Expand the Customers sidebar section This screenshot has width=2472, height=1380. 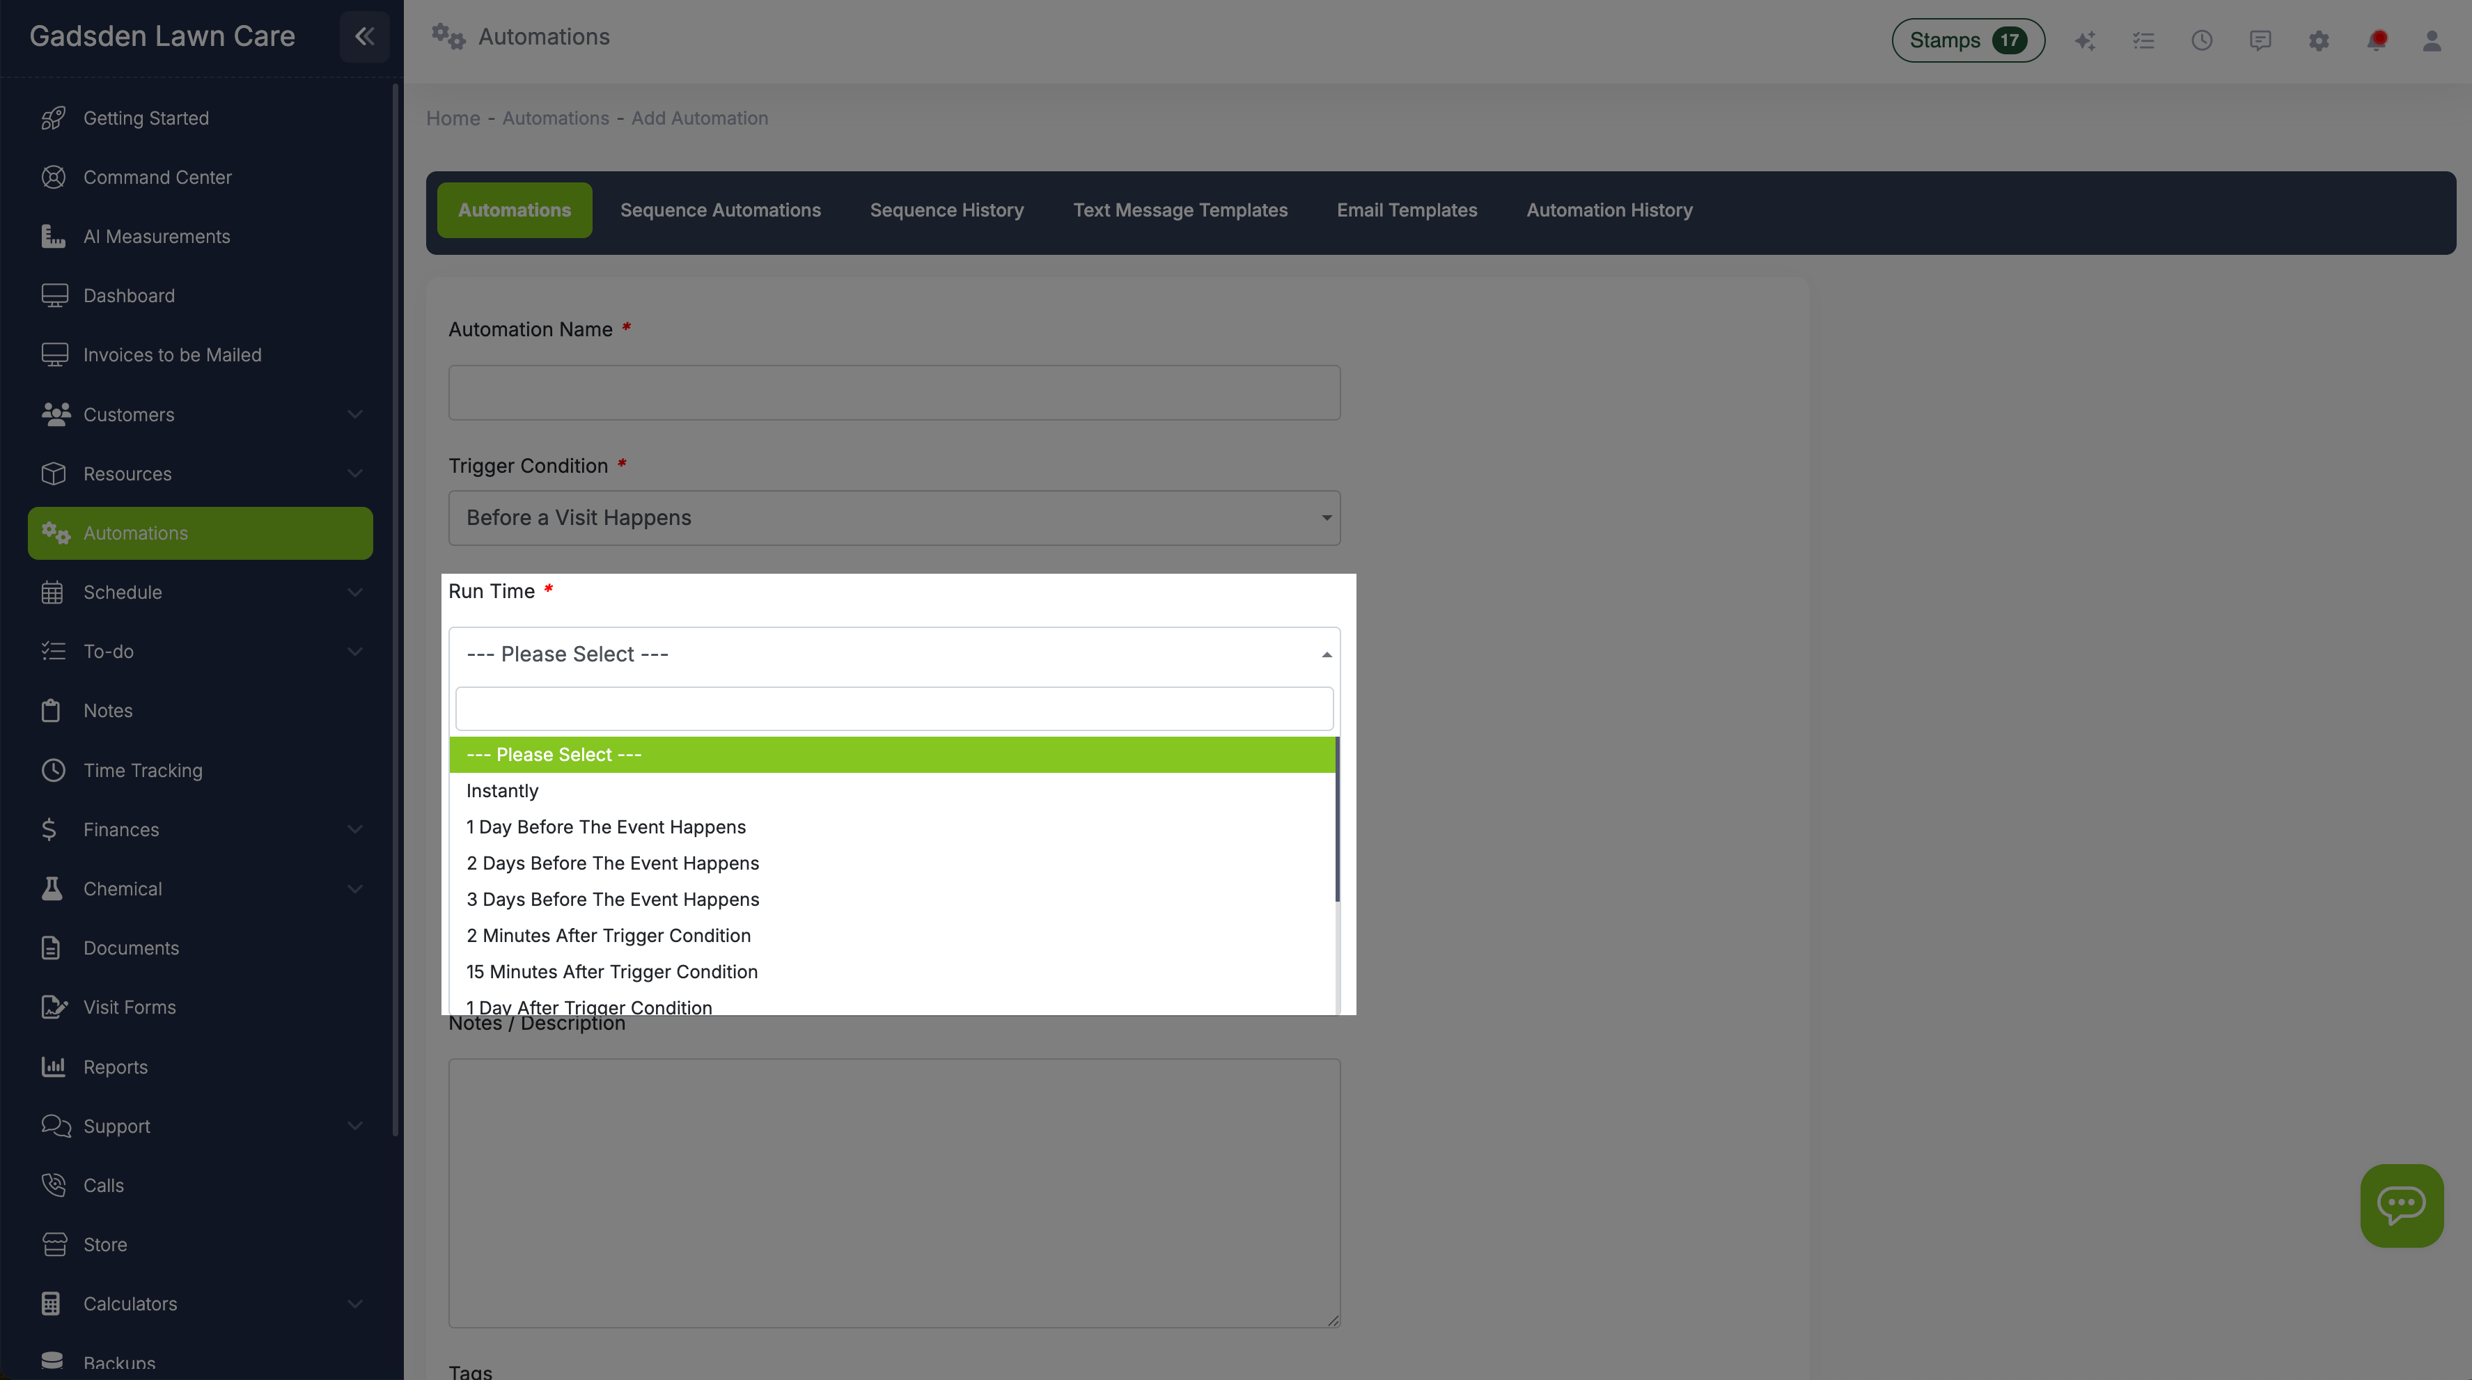click(x=354, y=414)
